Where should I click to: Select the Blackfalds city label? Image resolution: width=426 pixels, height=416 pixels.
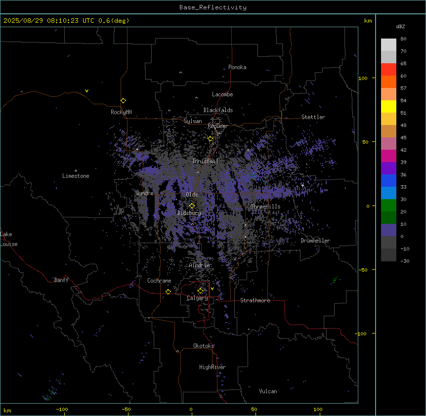coord(218,110)
